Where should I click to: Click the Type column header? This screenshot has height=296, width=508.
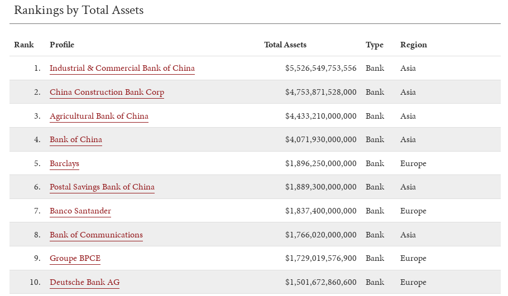[x=375, y=45]
